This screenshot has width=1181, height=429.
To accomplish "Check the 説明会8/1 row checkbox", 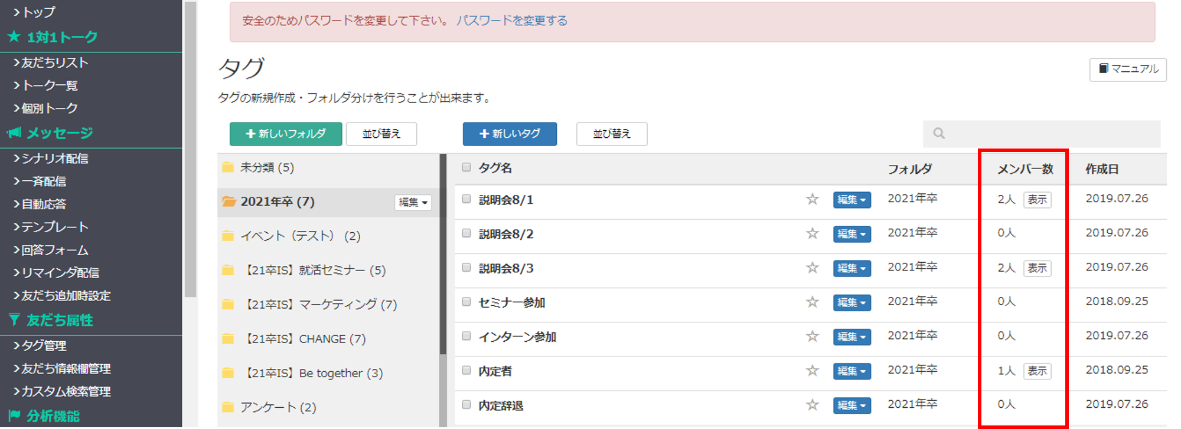I will (x=466, y=199).
